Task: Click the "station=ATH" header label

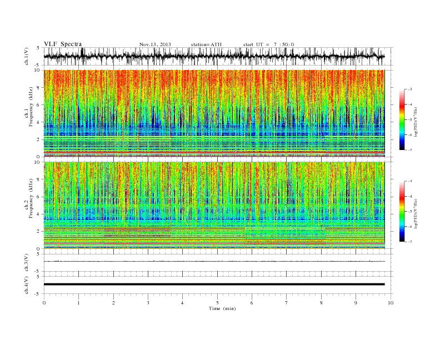Action: tap(206, 44)
